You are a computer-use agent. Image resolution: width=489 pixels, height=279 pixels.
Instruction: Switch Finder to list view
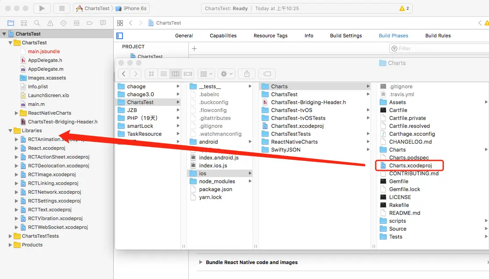pos(163,74)
